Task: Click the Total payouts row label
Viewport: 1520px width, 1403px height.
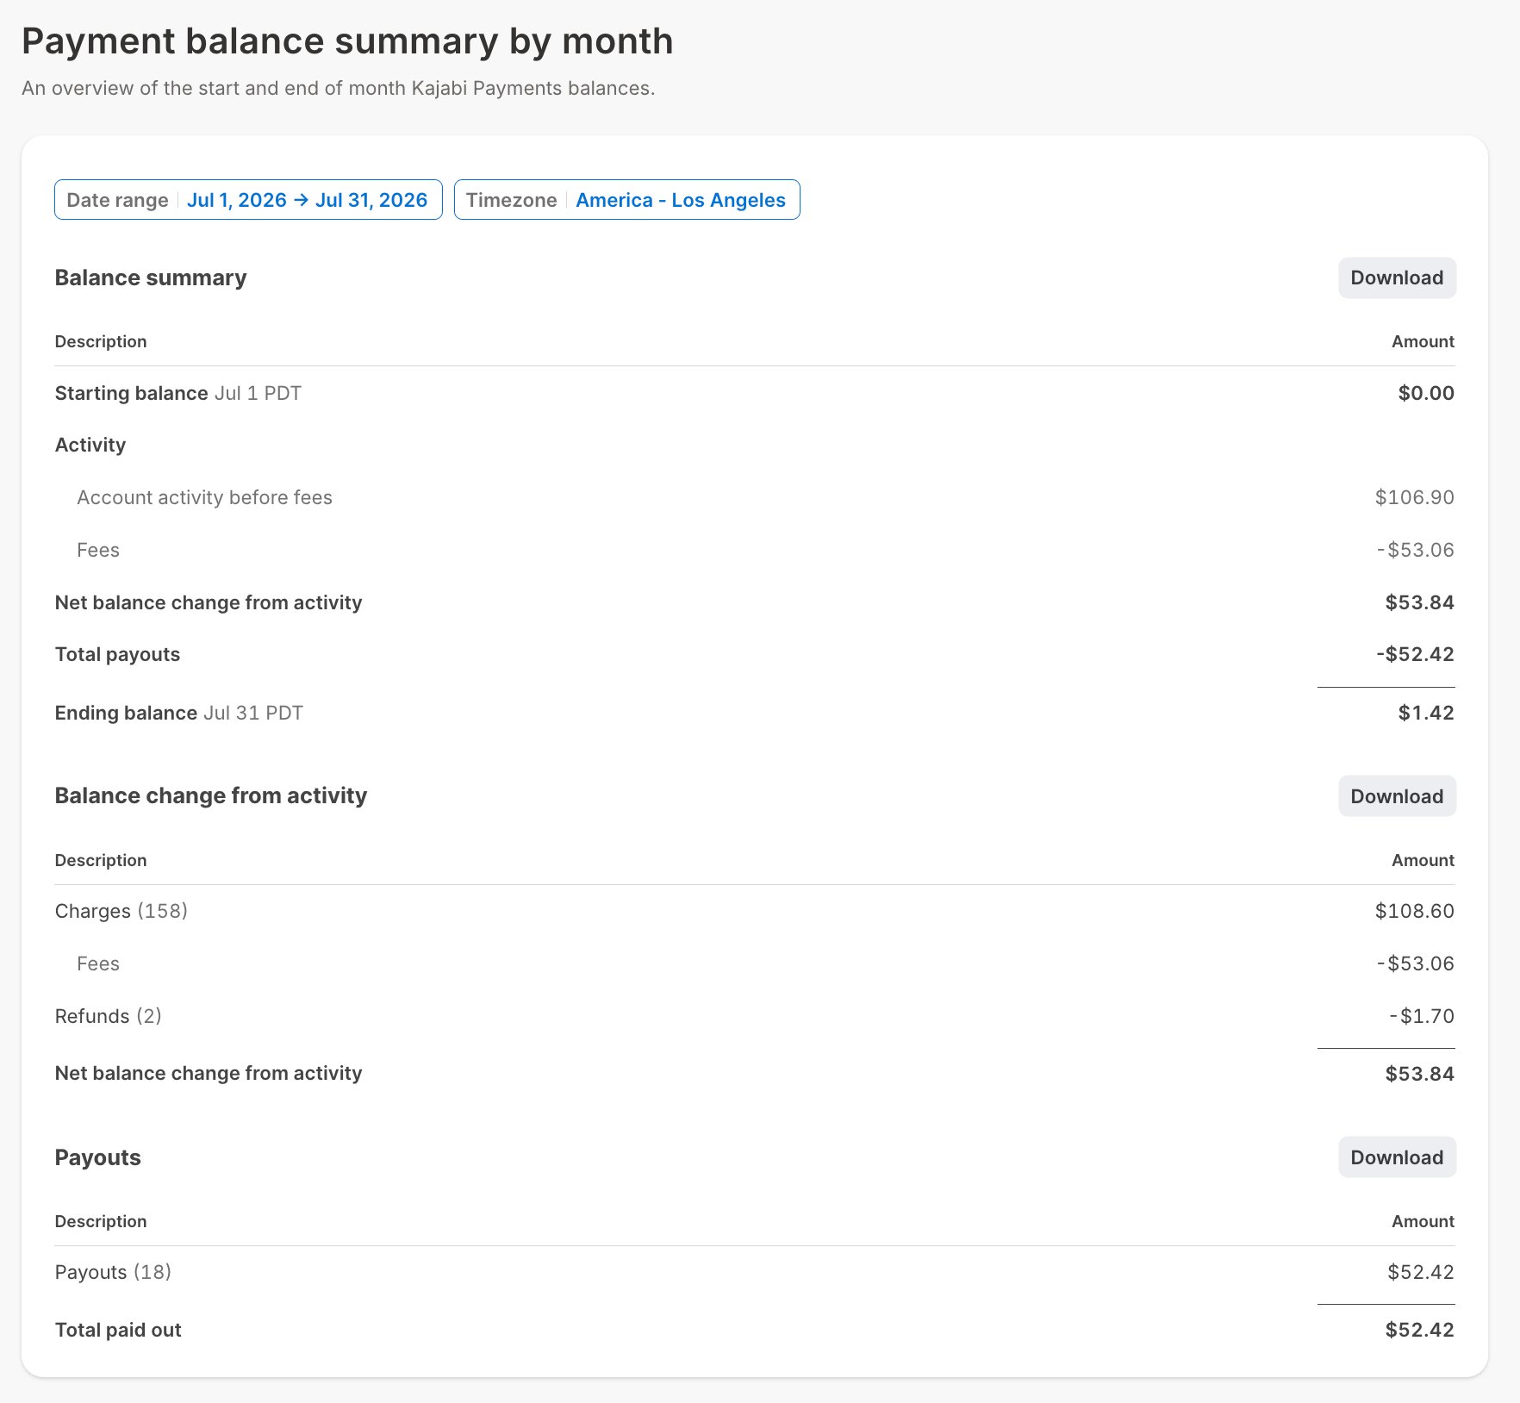Action: pyautogui.click(x=117, y=654)
